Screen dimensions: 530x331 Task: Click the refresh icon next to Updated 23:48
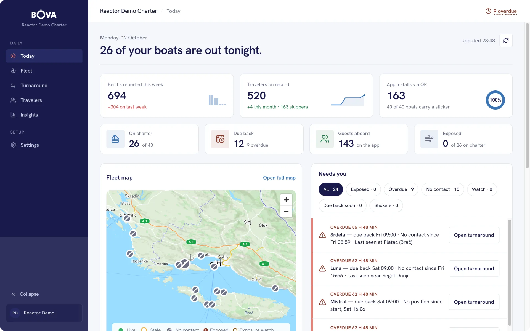tap(506, 41)
